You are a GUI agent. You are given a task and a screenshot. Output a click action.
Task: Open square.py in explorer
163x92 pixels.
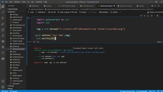[x=16, y=78]
